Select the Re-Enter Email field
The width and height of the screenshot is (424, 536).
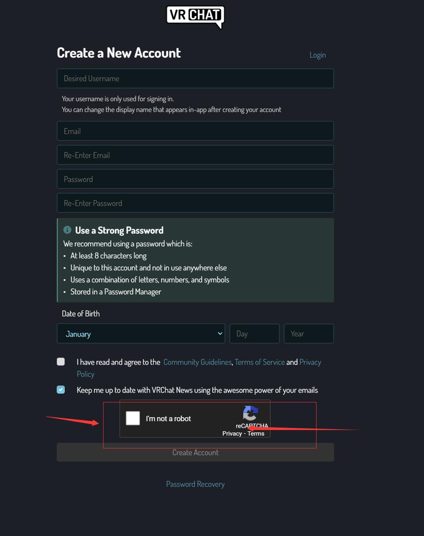195,155
